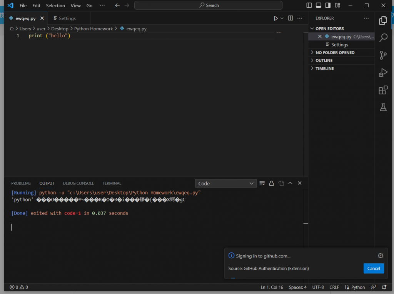The width and height of the screenshot is (394, 294).
Task: Open the feedback icon in status bar
Action: [x=373, y=287]
